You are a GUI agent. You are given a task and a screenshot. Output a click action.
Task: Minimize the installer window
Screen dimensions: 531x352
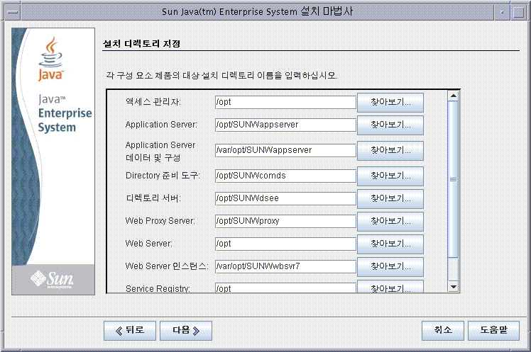(501, 12)
